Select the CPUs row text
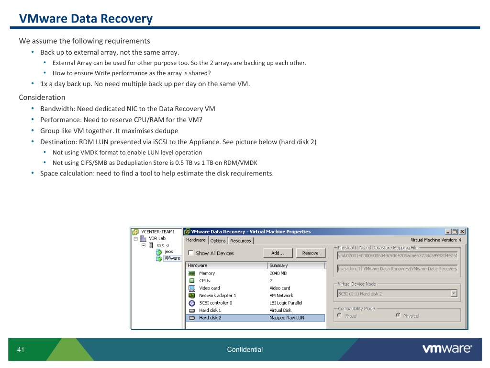Viewport: 490px width, 368px height. click(x=204, y=281)
